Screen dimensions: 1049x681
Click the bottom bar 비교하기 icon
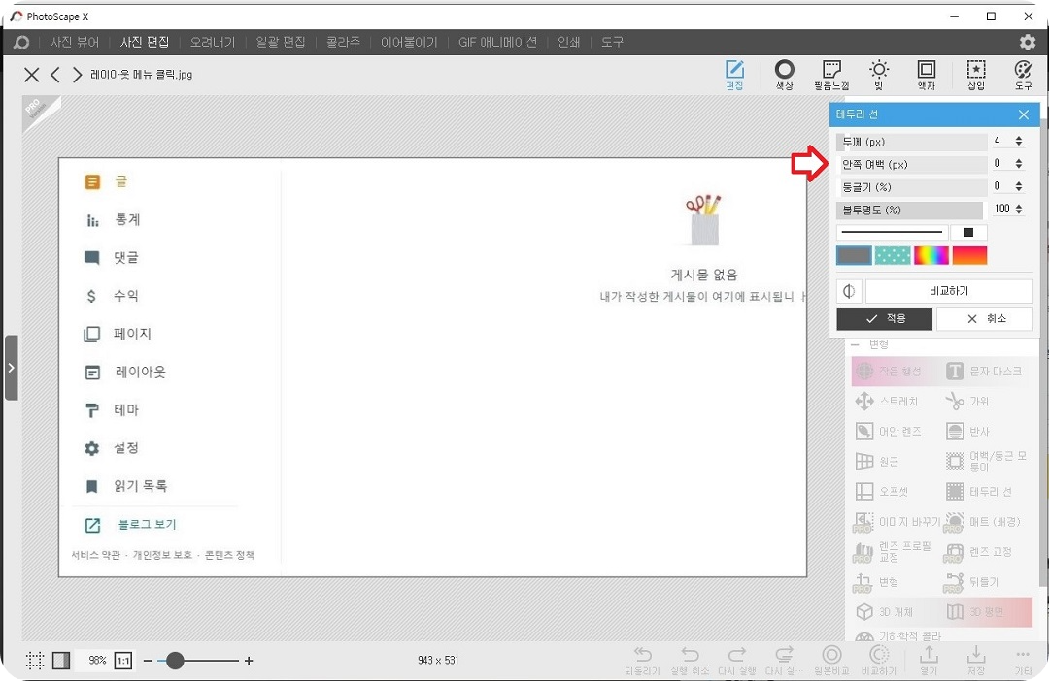coord(878,660)
